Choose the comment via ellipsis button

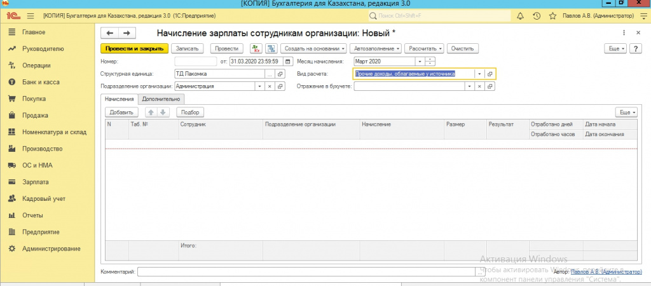pos(479,272)
